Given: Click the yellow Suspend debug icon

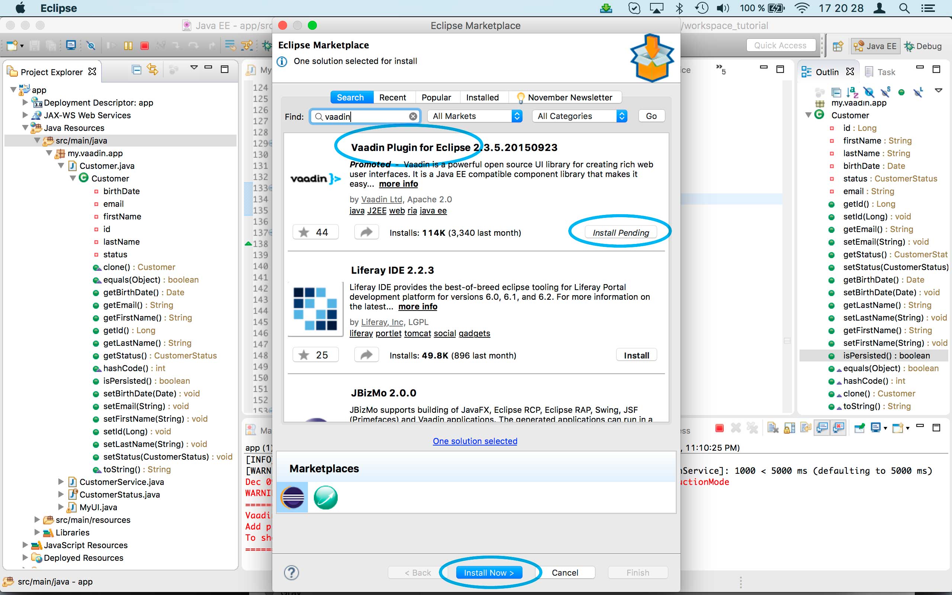Looking at the screenshot, I should [x=128, y=46].
